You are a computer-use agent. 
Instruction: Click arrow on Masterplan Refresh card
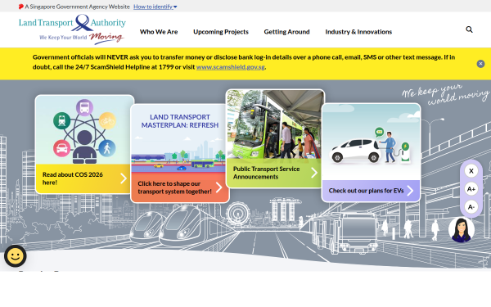(218, 187)
